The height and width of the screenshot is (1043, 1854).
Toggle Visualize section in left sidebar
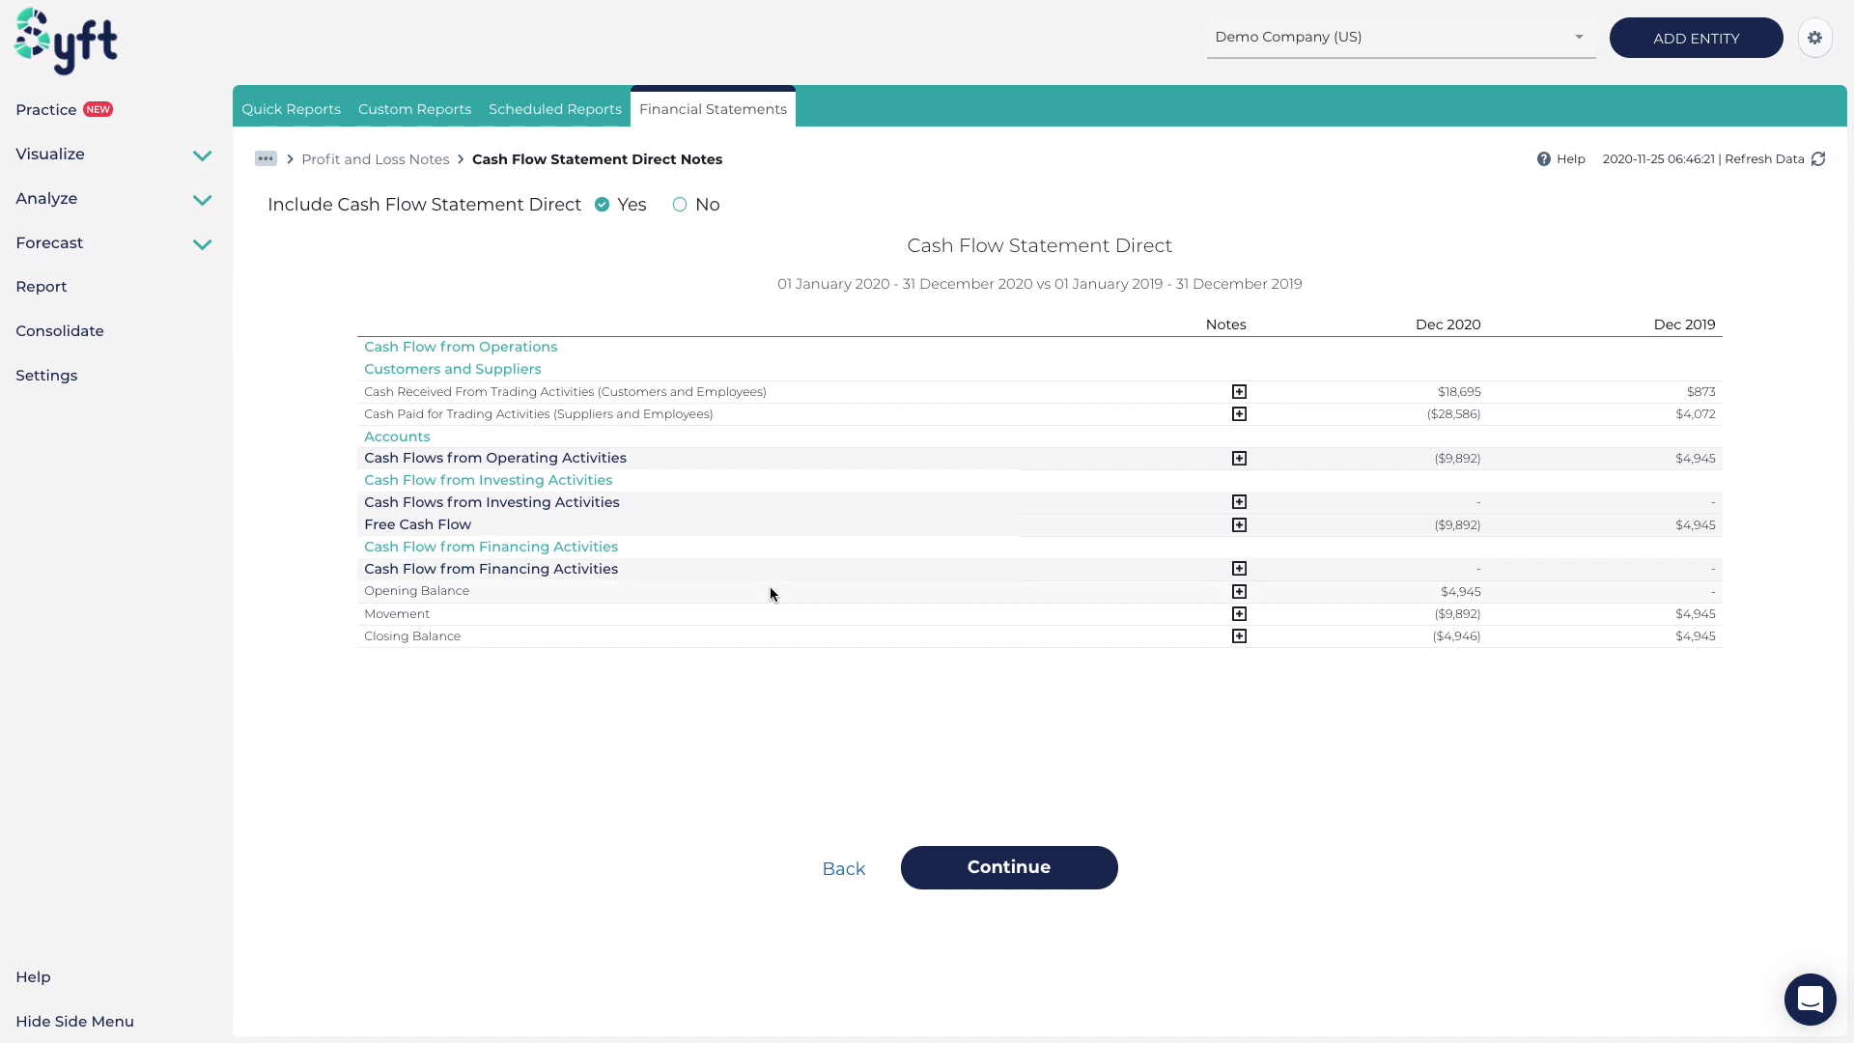point(113,153)
